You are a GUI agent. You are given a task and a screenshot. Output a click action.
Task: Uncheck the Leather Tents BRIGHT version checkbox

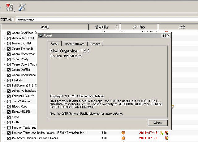point(9,133)
